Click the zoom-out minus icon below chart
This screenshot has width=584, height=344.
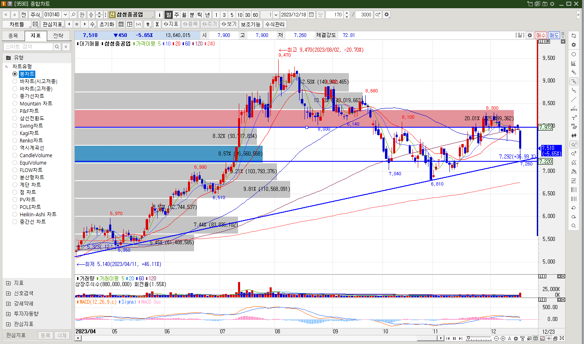pyautogui.click(x=497, y=338)
